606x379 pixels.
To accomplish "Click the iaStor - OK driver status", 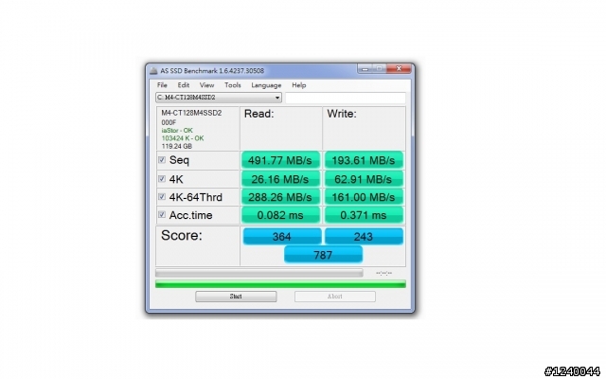I will 177,131.
